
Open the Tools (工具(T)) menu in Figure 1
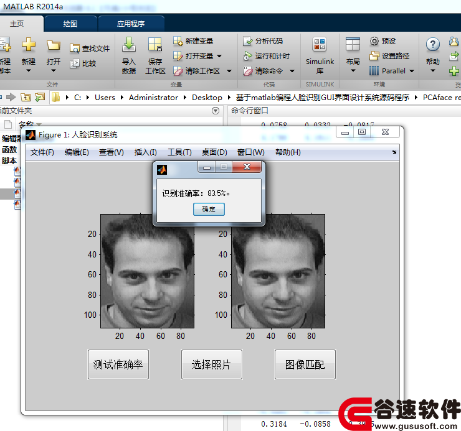point(179,152)
